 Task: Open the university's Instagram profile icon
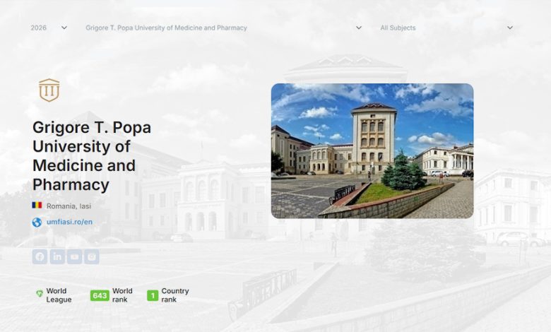click(92, 257)
